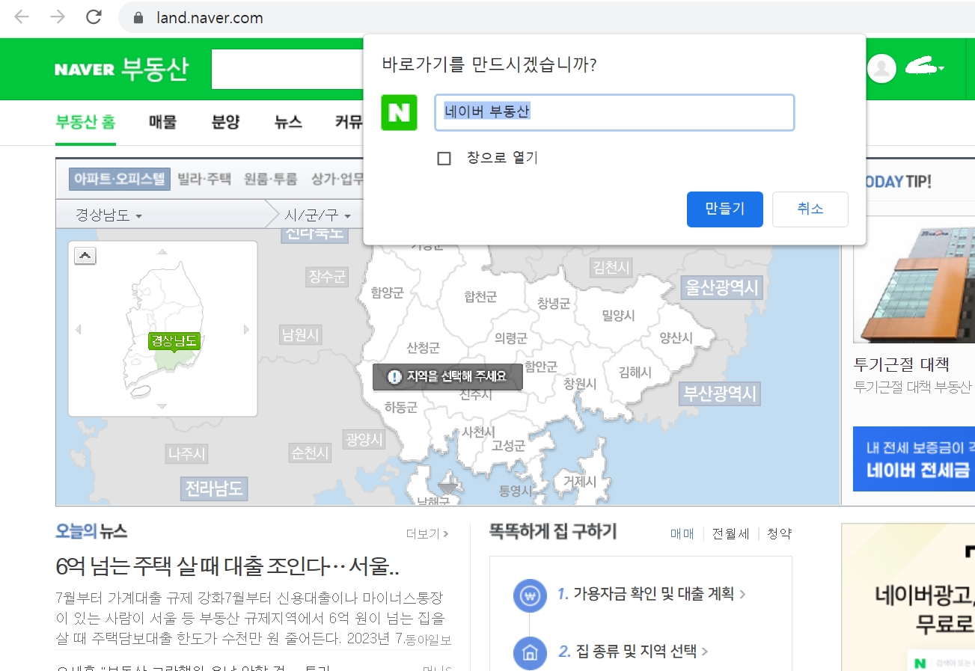975x671 pixels.
Task: Click the 지역을 선택해 주세요 notice
Action: coord(447,376)
